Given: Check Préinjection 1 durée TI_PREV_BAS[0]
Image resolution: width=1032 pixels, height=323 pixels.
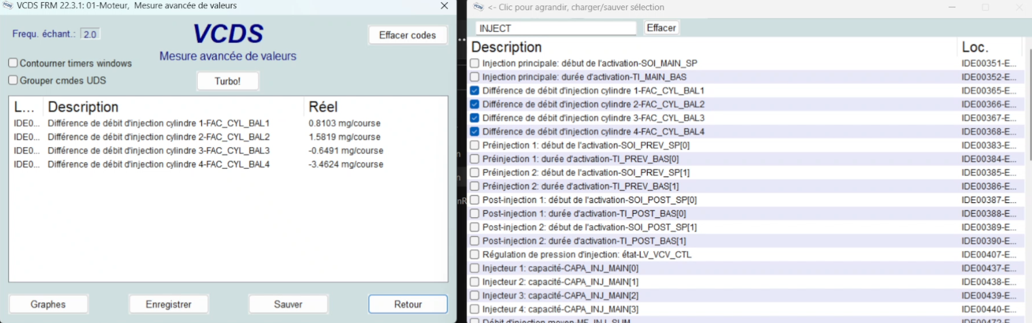Looking at the screenshot, I should pos(475,159).
